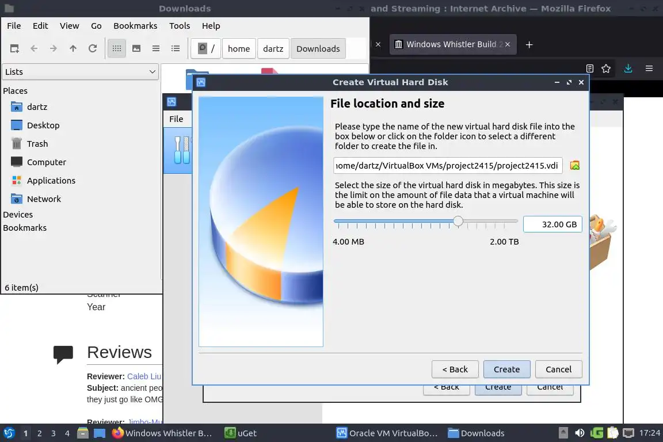Open the File menu in file manager
Image resolution: width=663 pixels, height=442 pixels.
click(x=14, y=26)
